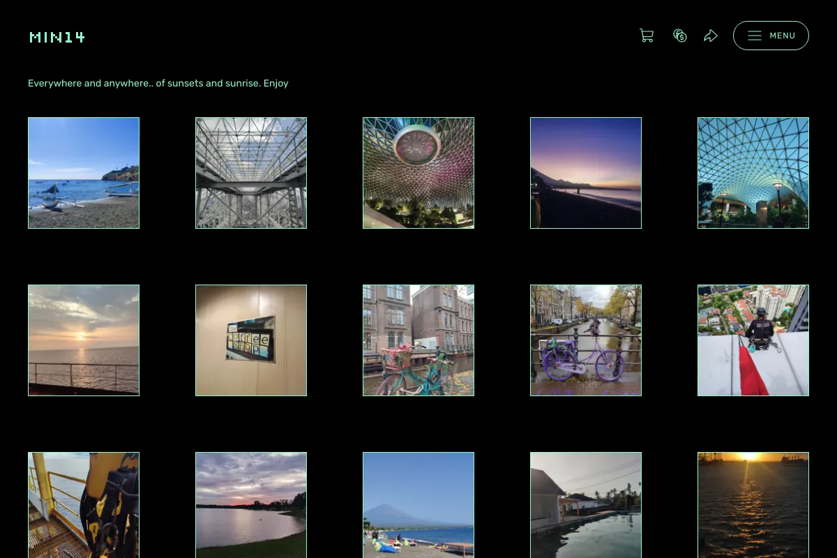
Task: Open the golden sun reflection on water photo
Action: [x=753, y=505]
